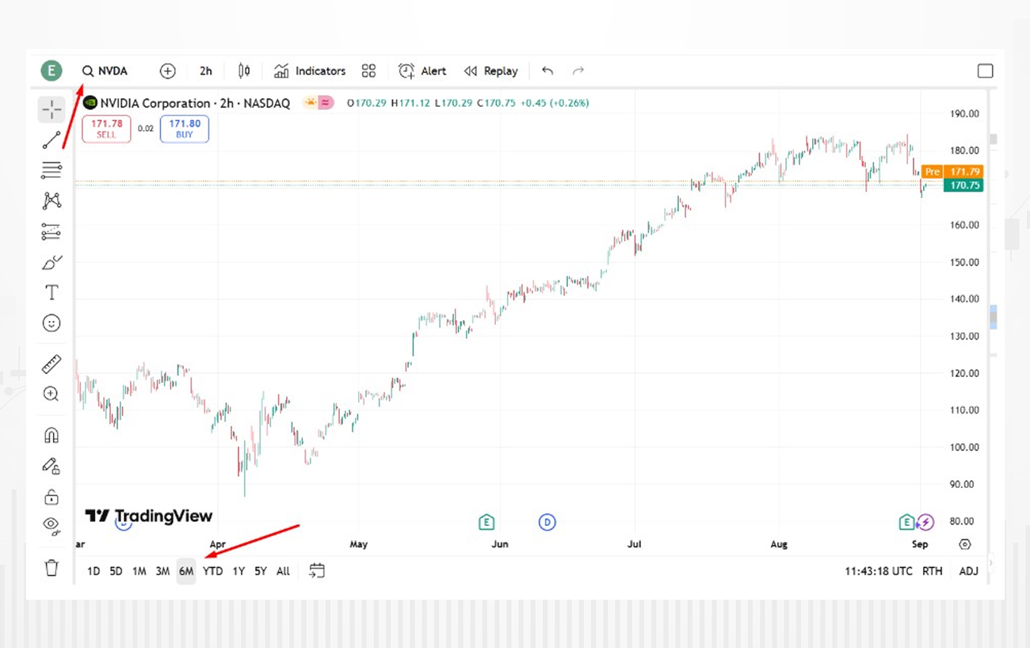
Task: Select the trend line drawing tool
Action: 51,141
